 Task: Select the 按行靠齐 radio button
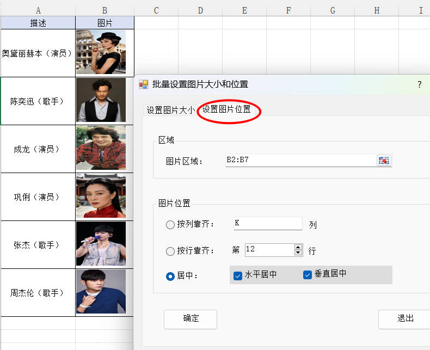[170, 251]
